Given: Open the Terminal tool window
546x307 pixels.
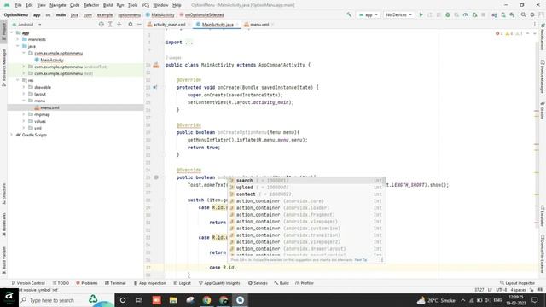Looking at the screenshot, I should point(115,283).
